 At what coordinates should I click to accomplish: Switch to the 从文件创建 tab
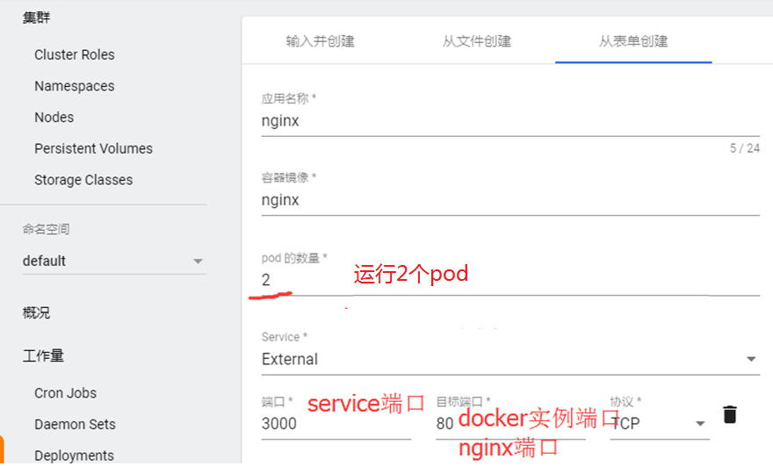click(477, 41)
